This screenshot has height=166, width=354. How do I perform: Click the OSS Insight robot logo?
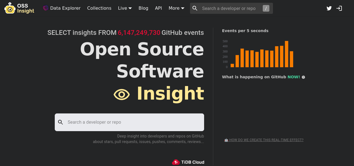coord(10,8)
